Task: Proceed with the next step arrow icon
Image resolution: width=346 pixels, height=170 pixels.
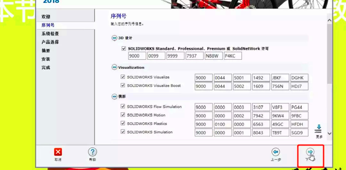Action: click(x=310, y=152)
